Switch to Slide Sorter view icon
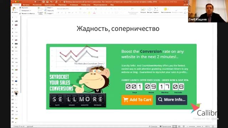Screen dimensions: 228x128 (179, 127)
